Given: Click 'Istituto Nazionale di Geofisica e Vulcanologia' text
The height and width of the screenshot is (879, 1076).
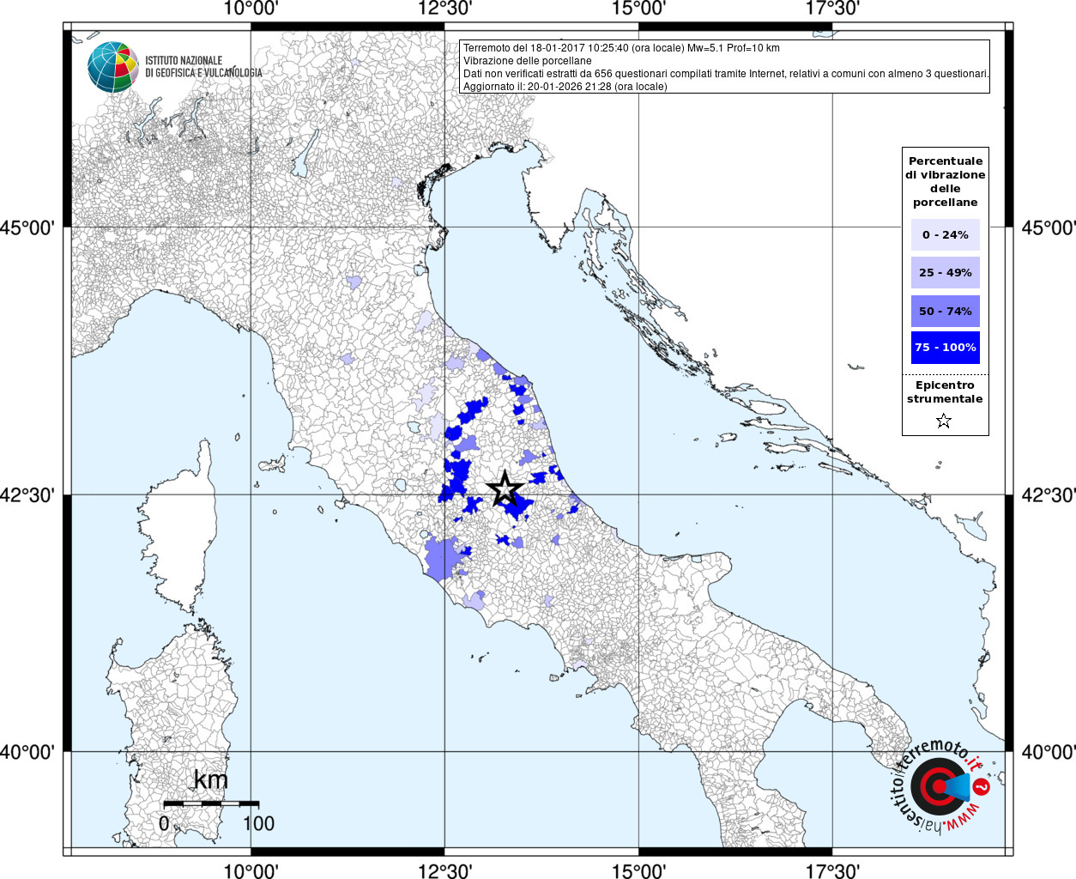Looking at the screenshot, I should coord(203,67).
